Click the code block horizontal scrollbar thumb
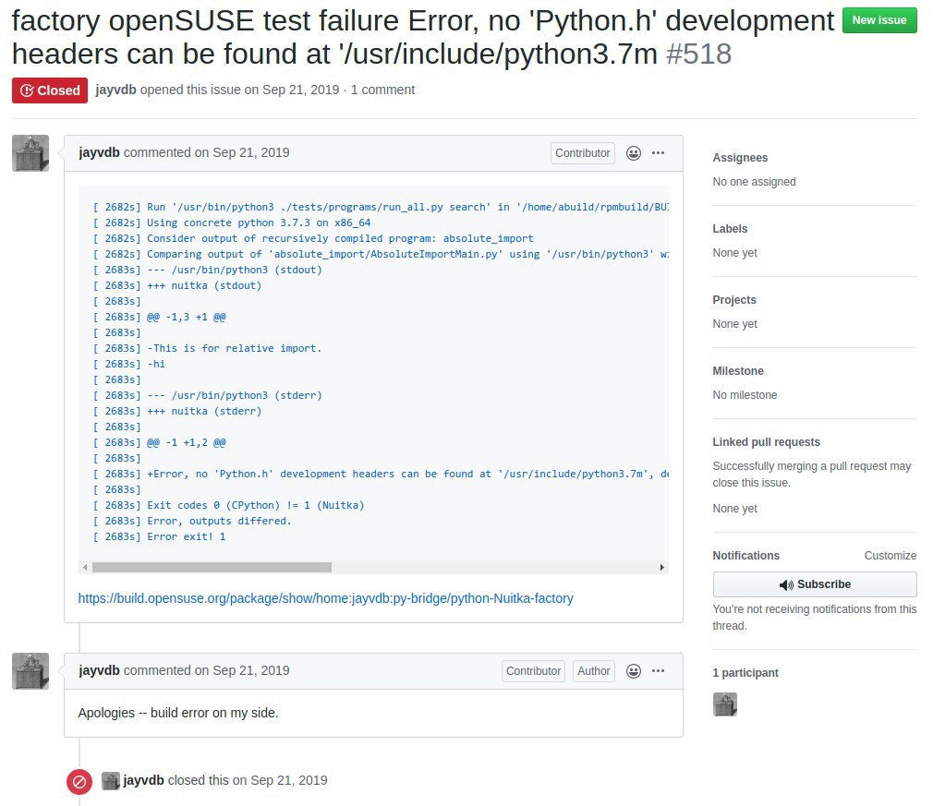This screenshot has width=933, height=806. [x=212, y=568]
